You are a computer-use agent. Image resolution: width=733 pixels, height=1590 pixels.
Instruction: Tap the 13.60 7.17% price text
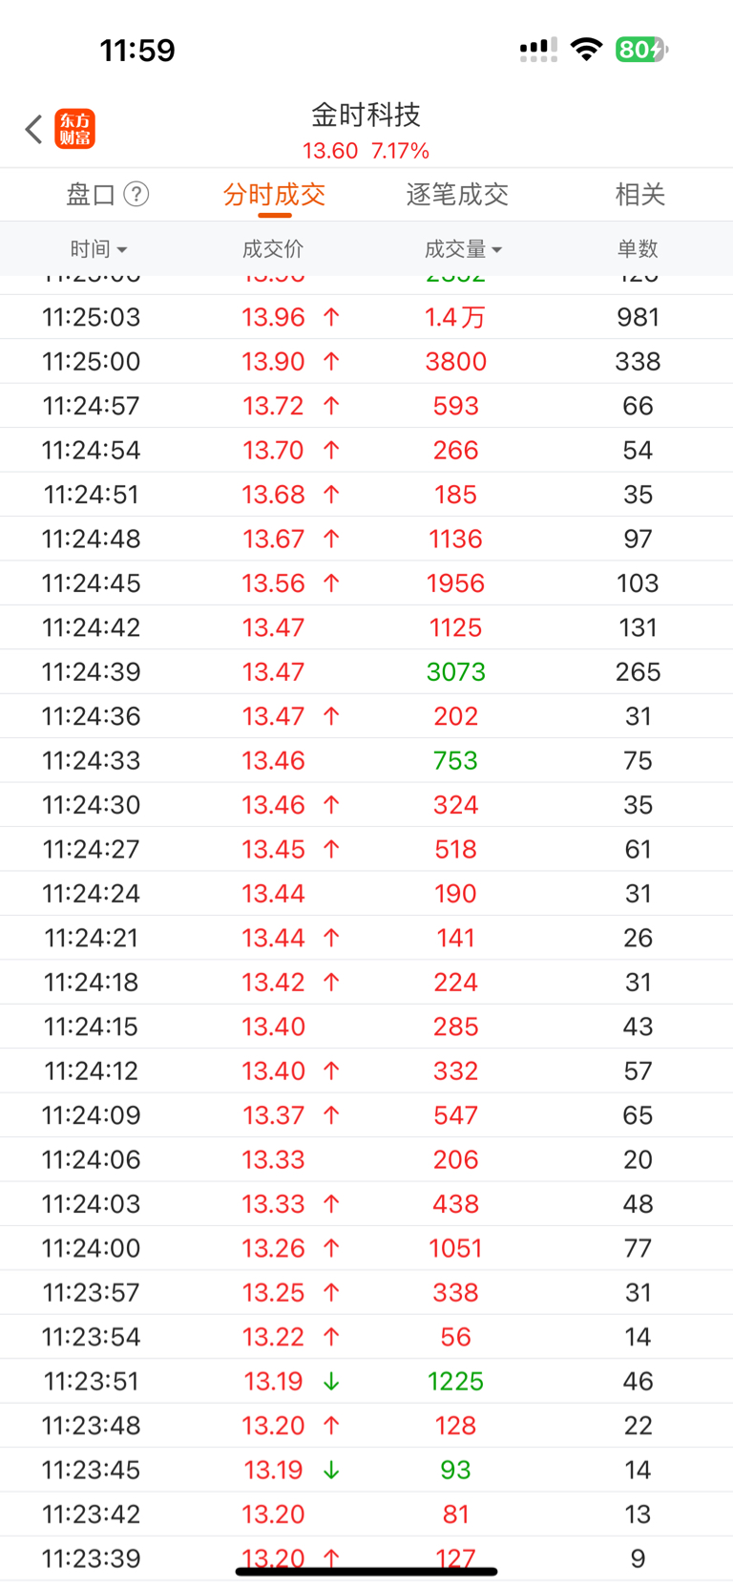pyautogui.click(x=366, y=151)
